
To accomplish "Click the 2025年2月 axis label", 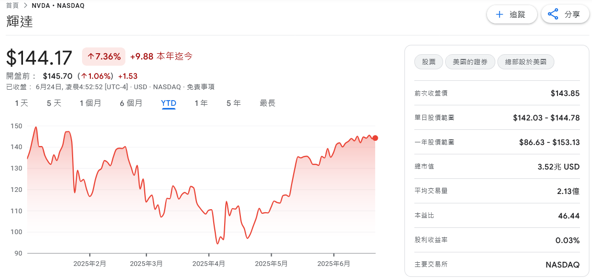I will click(89, 263).
